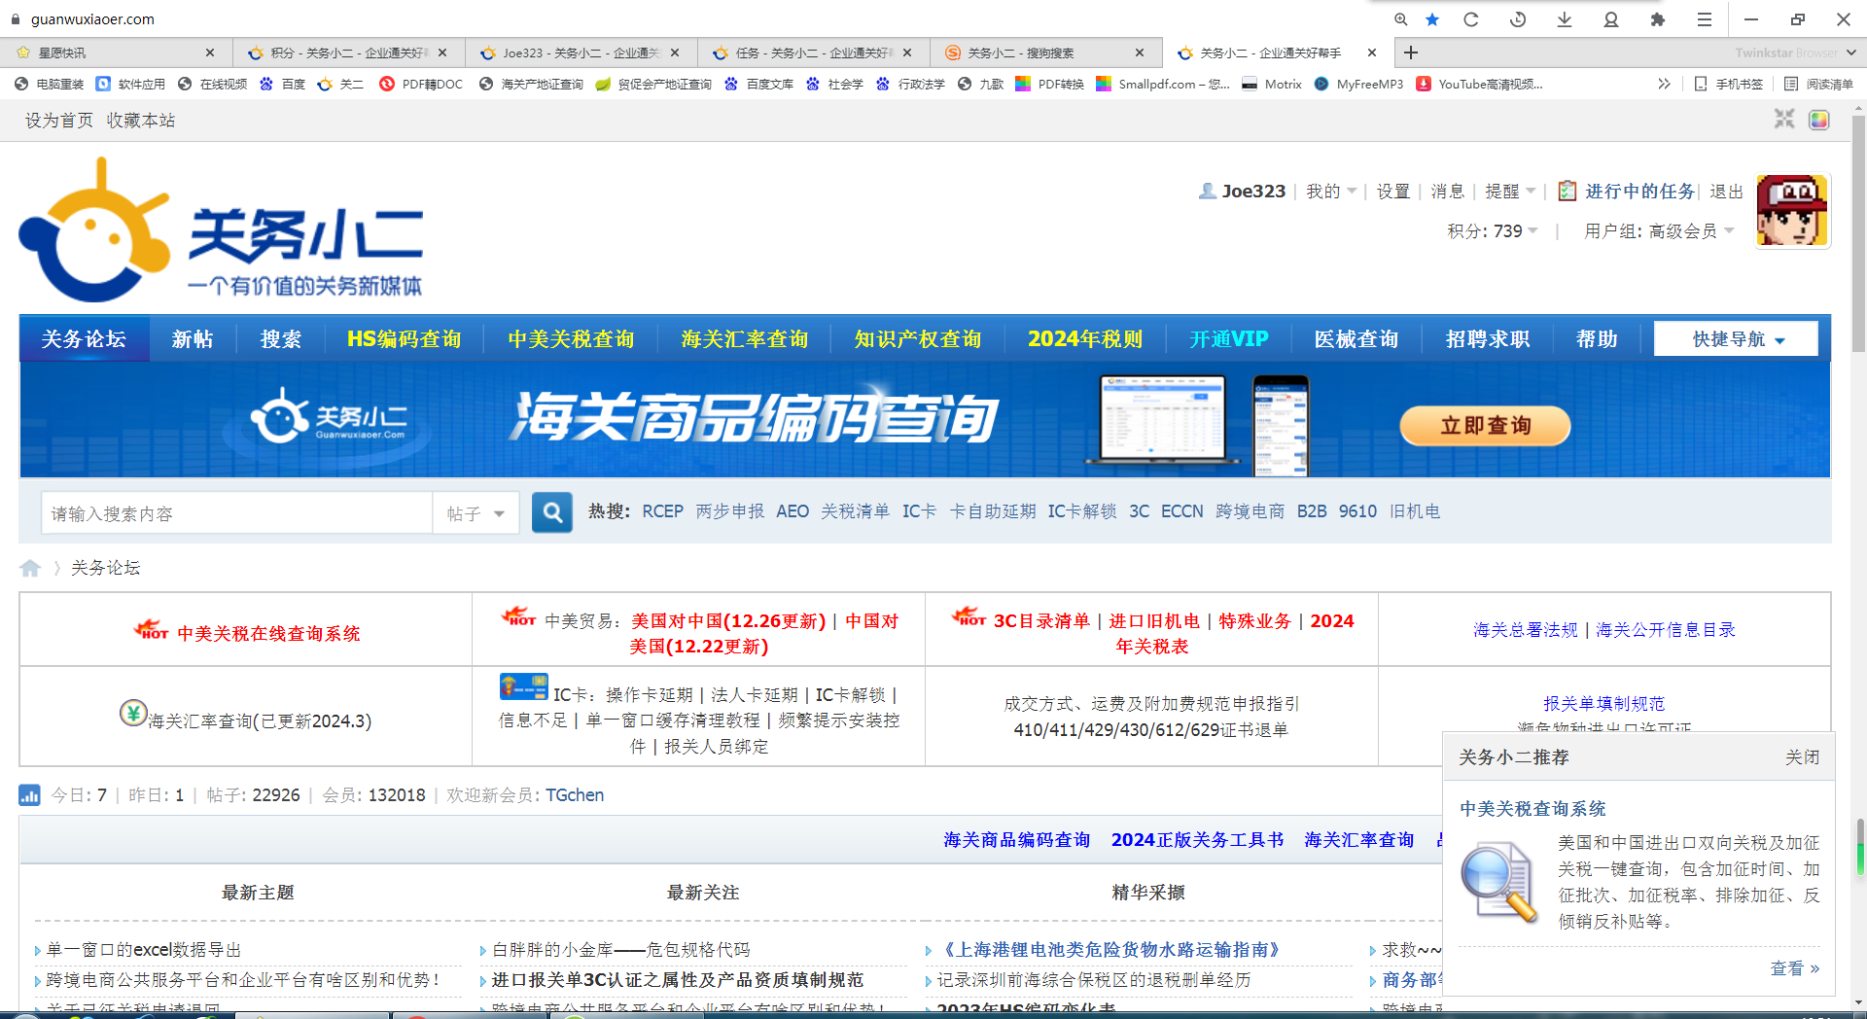The height and width of the screenshot is (1019, 1867).
Task: Open a new tab with plus icon
Action: (1411, 53)
